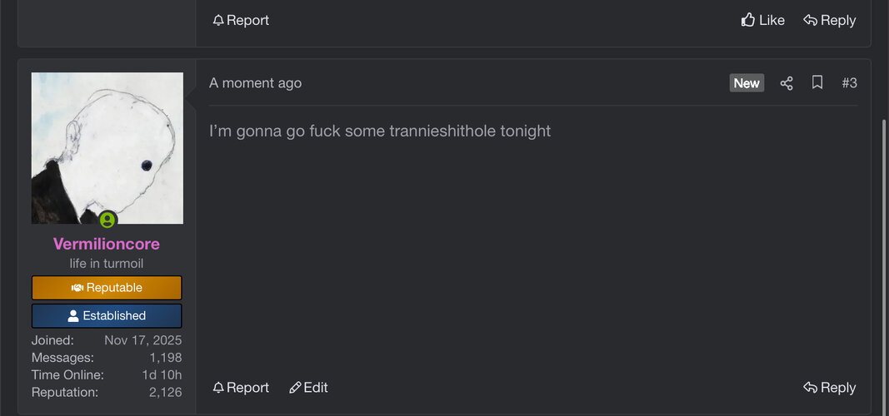Click the New post indicator badge

coord(747,83)
